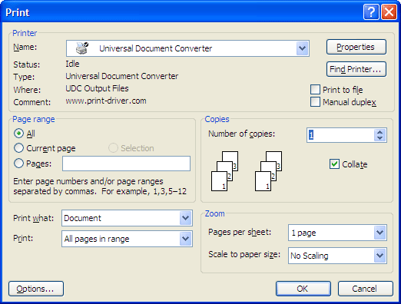Open printer Properties
401x304 pixels.
(356, 47)
